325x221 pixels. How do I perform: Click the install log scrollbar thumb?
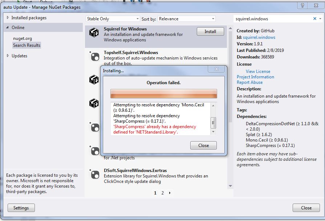[x=213, y=123]
